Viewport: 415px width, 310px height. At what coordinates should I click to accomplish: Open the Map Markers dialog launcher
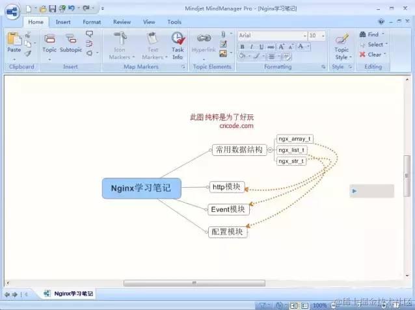click(183, 67)
